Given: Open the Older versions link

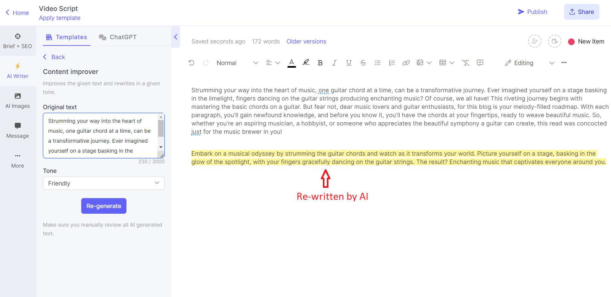Looking at the screenshot, I should [306, 41].
